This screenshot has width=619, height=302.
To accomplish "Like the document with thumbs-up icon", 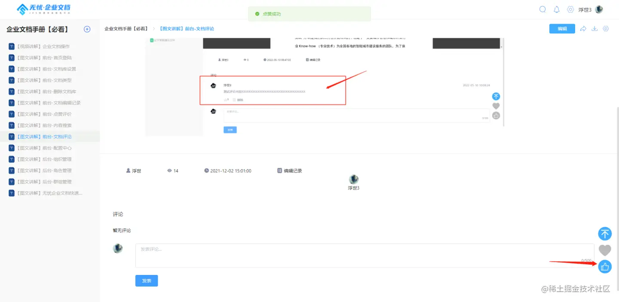I will coord(605,267).
